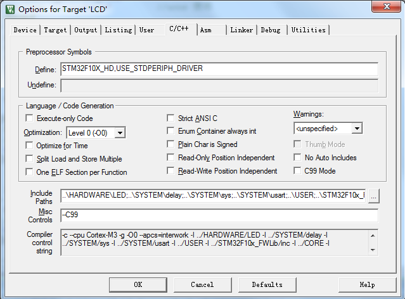Toggle Strict ANSI C checkbox

pyautogui.click(x=170, y=118)
